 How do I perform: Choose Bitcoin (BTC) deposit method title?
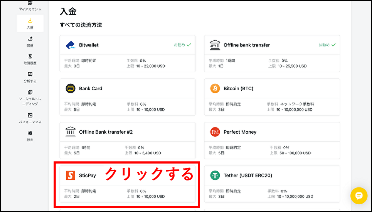[239, 88]
